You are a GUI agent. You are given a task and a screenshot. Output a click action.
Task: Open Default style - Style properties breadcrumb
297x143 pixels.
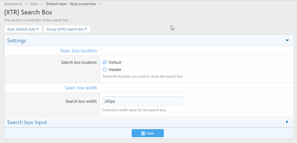point(71,4)
